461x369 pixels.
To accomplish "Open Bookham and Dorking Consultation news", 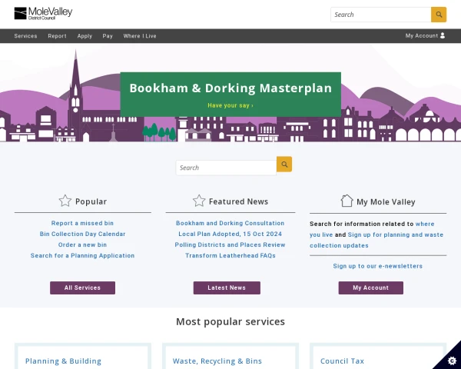I will [230, 223].
